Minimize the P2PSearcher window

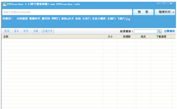click(158, 4)
